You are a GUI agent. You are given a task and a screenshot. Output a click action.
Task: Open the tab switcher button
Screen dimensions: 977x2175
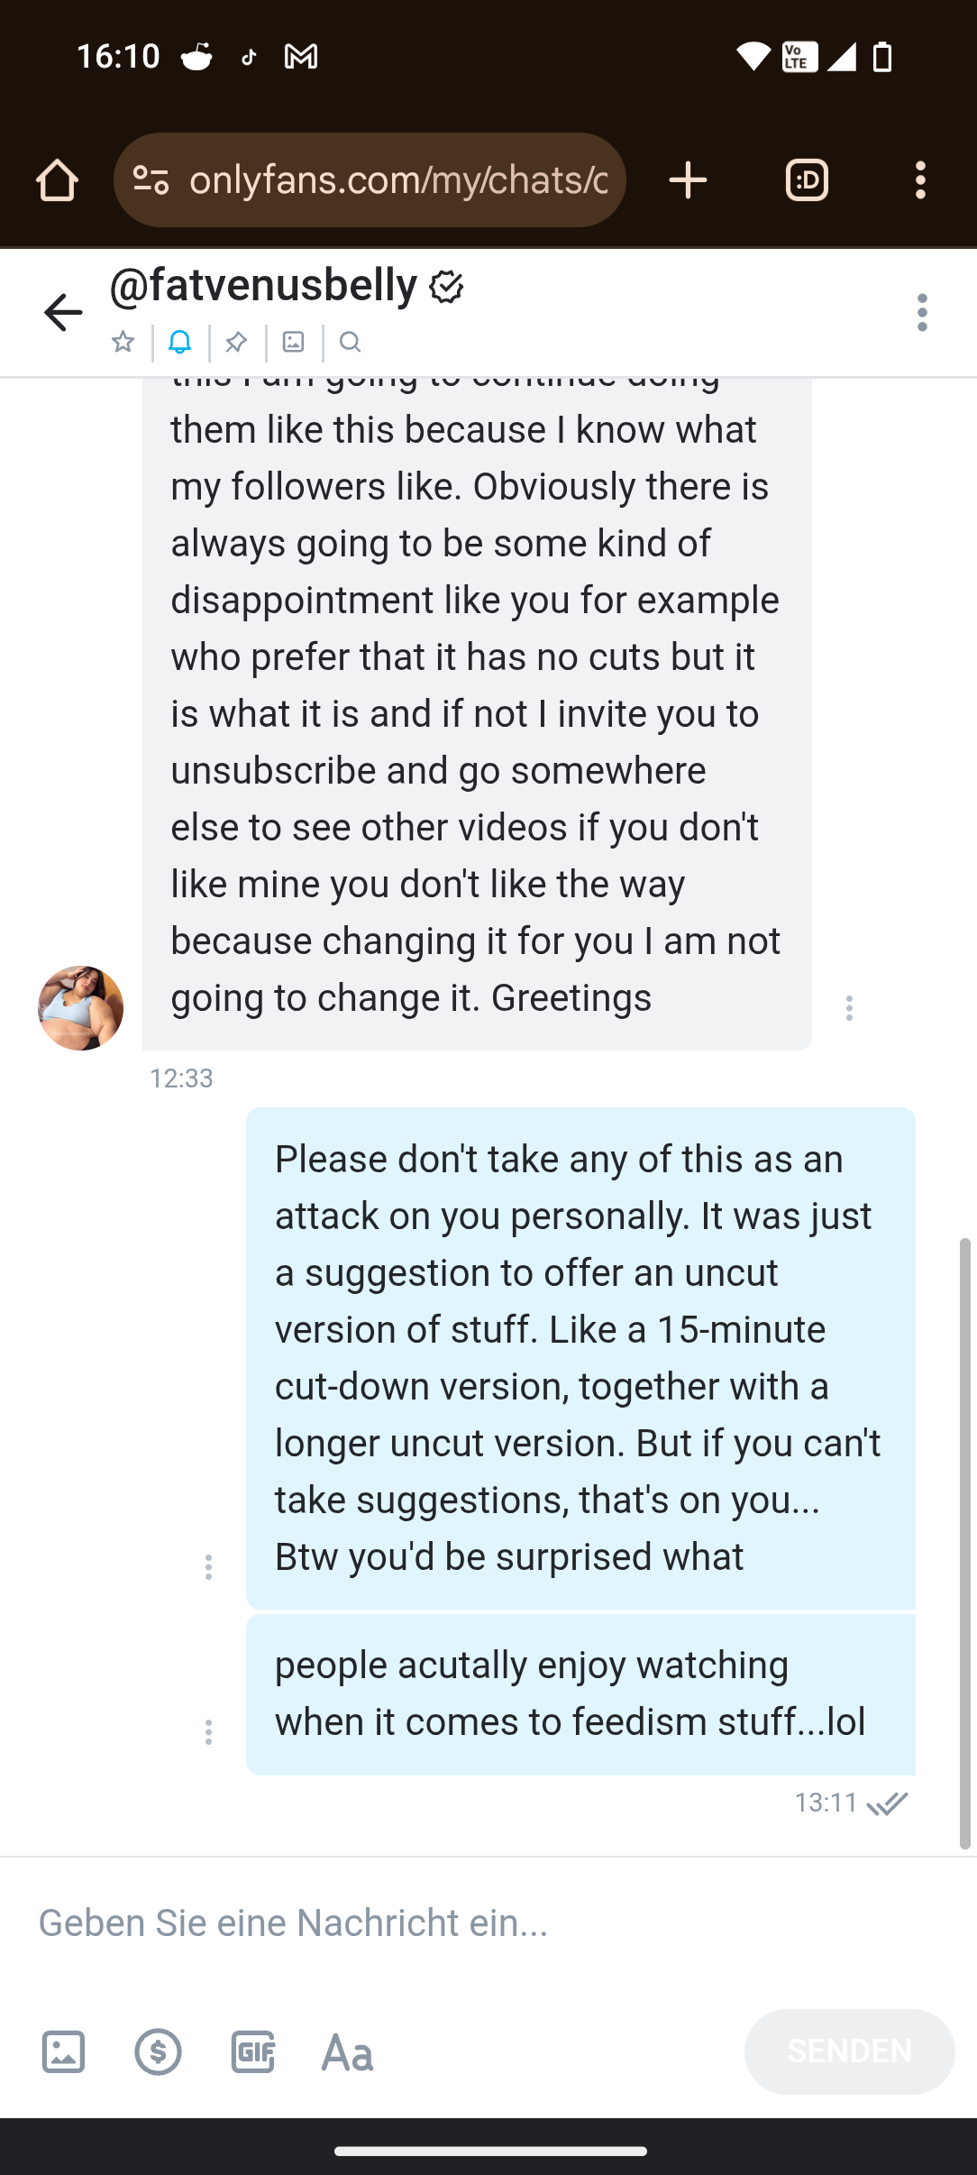coord(807,180)
